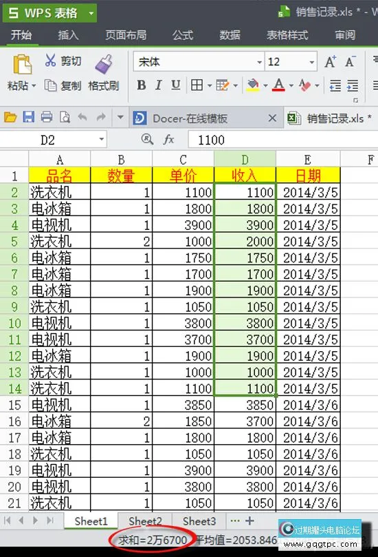Open the 公式 ribbon tab

183,35
